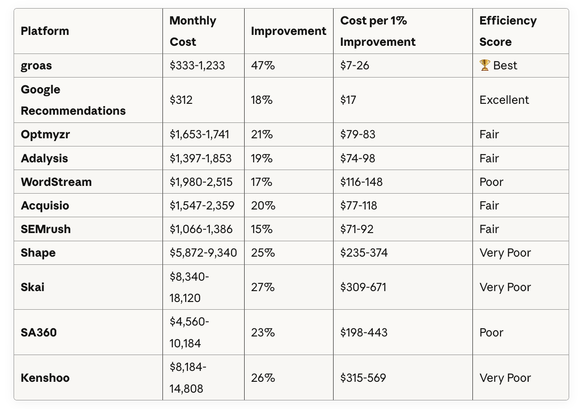Click the Monthly Cost column header
Image resolution: width=580 pixels, height=409 pixels.
[x=193, y=31]
